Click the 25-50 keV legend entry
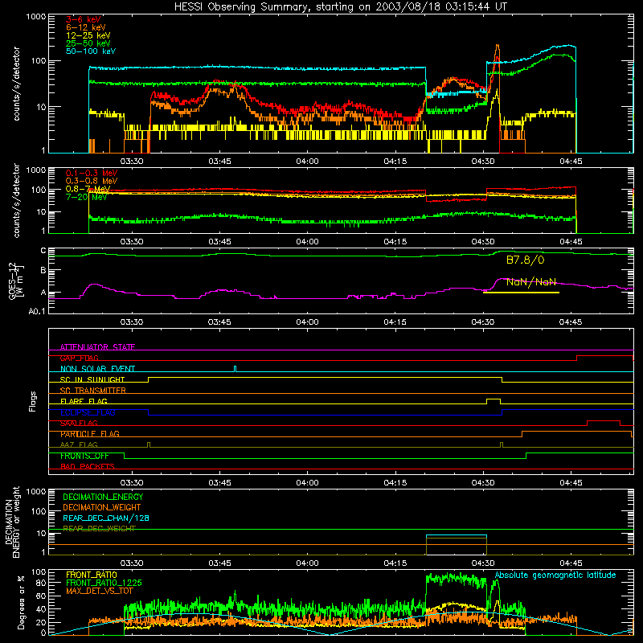This screenshot has height=643, width=643. [x=88, y=43]
